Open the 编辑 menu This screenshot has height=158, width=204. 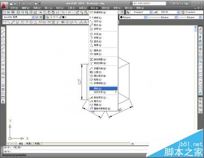26,8
